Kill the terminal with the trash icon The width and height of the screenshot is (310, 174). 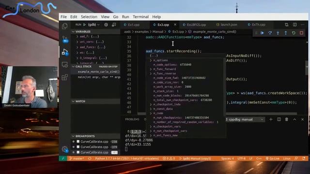tap(287, 119)
